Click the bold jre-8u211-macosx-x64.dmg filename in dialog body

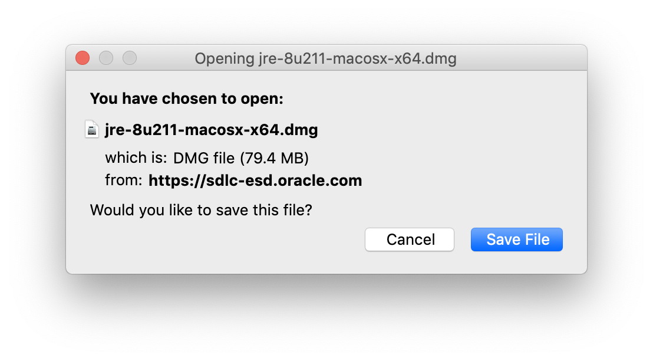pos(211,130)
